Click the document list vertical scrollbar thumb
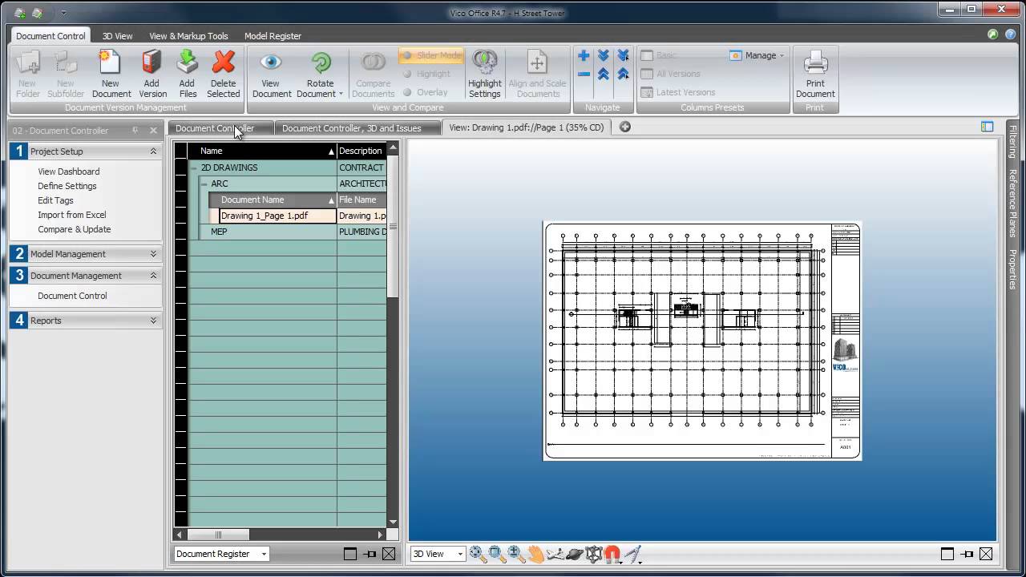1026x577 pixels. coord(393,226)
